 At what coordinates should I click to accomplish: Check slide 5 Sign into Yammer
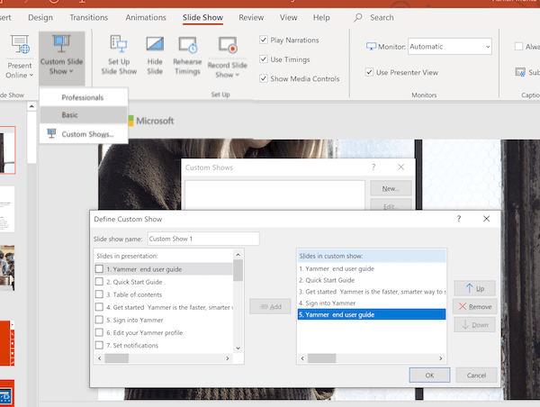pyautogui.click(x=99, y=320)
